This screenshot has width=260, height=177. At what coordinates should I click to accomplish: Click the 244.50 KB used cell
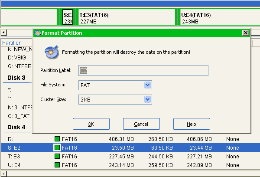point(160,157)
